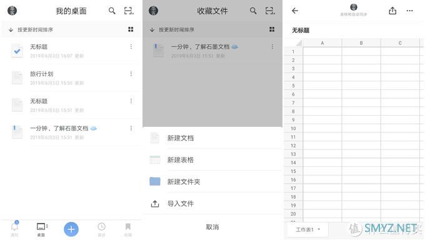Switch 收藏文件 list to grid view
The height and width of the screenshot is (240, 425).
pyautogui.click(x=272, y=29)
